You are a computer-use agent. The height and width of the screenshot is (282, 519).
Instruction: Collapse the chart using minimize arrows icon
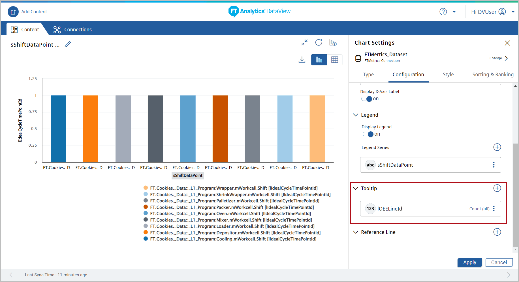304,43
